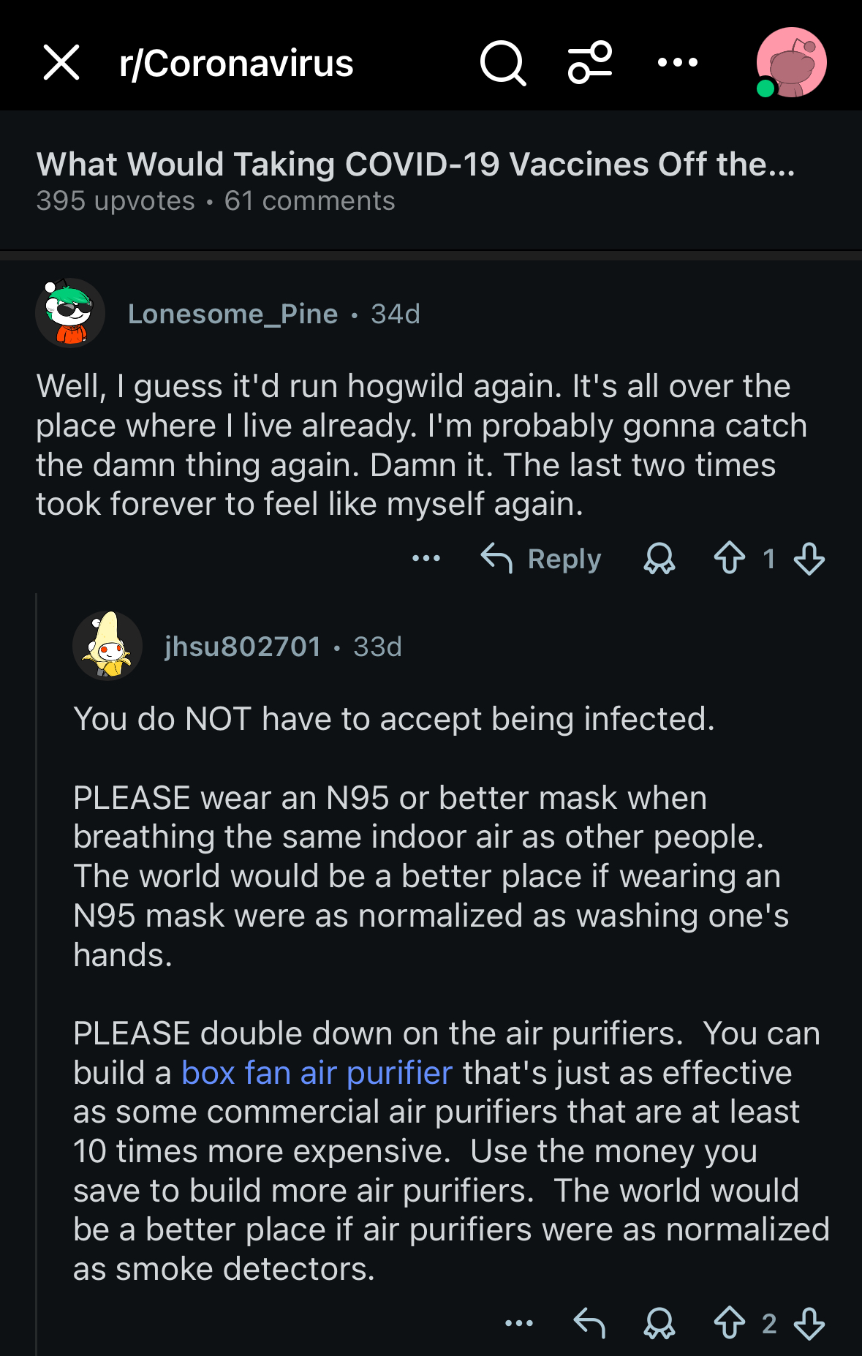
Task: Reply to Lonesome_Pine's comment
Action: point(542,559)
